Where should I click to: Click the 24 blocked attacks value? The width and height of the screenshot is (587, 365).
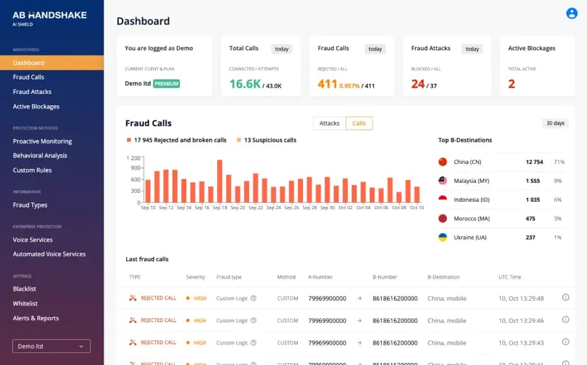click(418, 84)
